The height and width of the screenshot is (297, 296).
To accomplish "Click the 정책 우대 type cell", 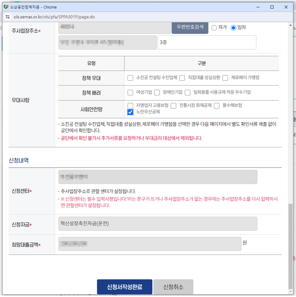I will (91, 78).
